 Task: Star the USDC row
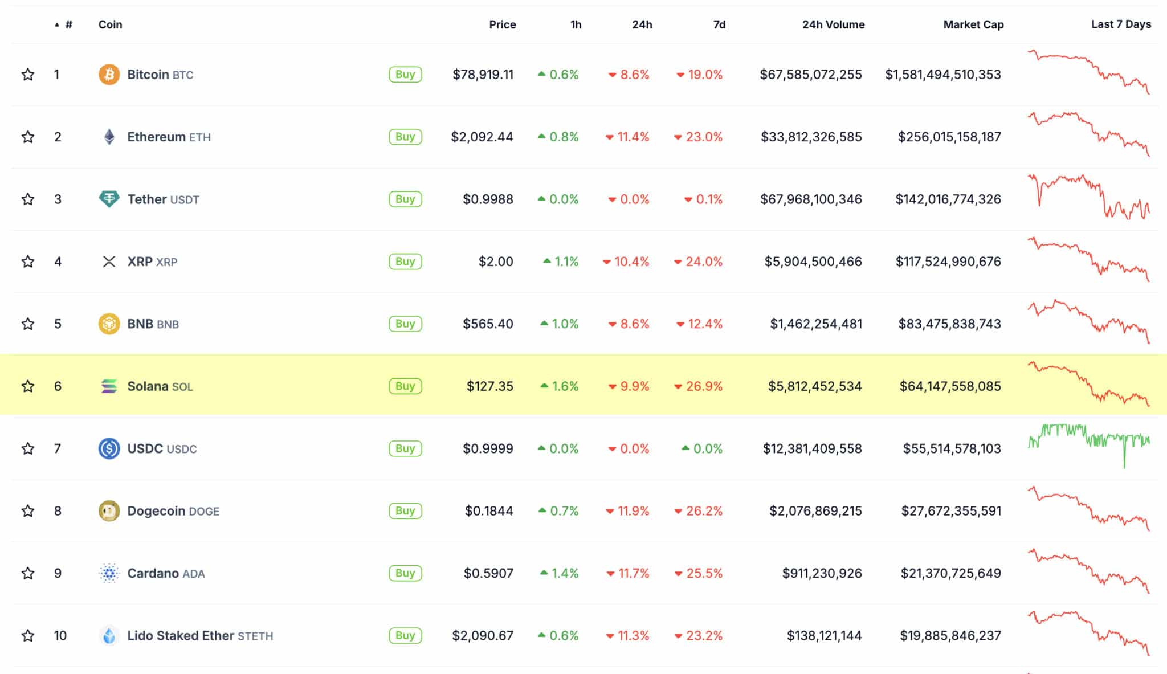coord(28,448)
